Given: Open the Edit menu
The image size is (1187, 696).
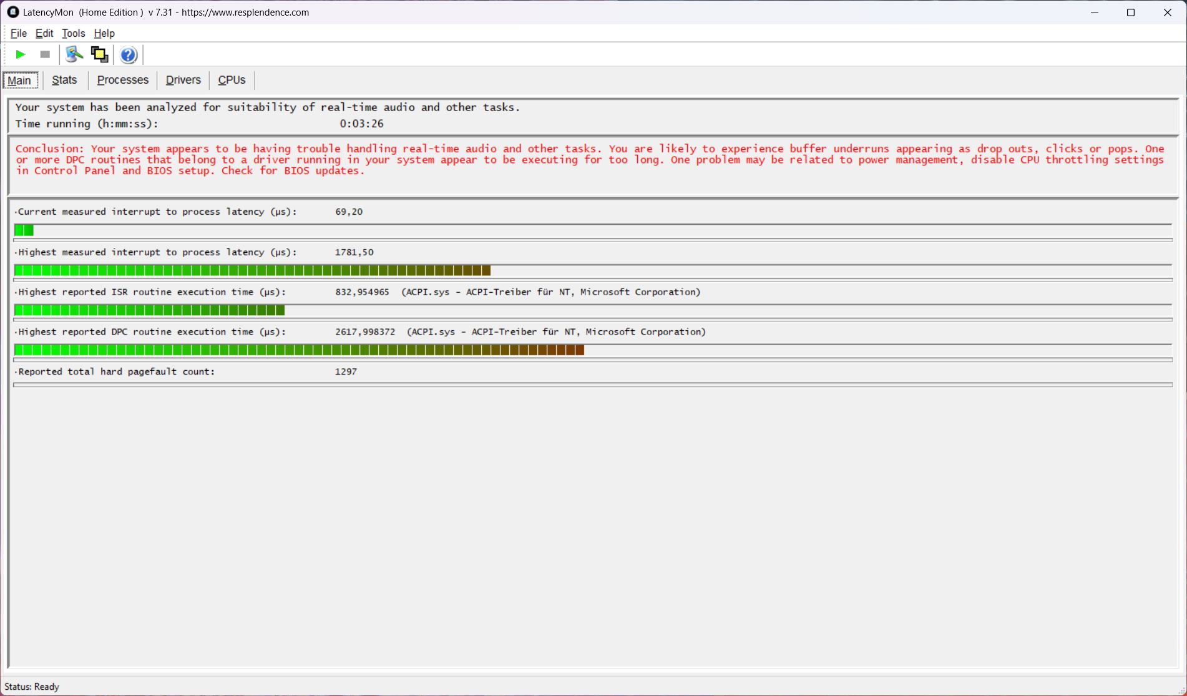Looking at the screenshot, I should (44, 33).
